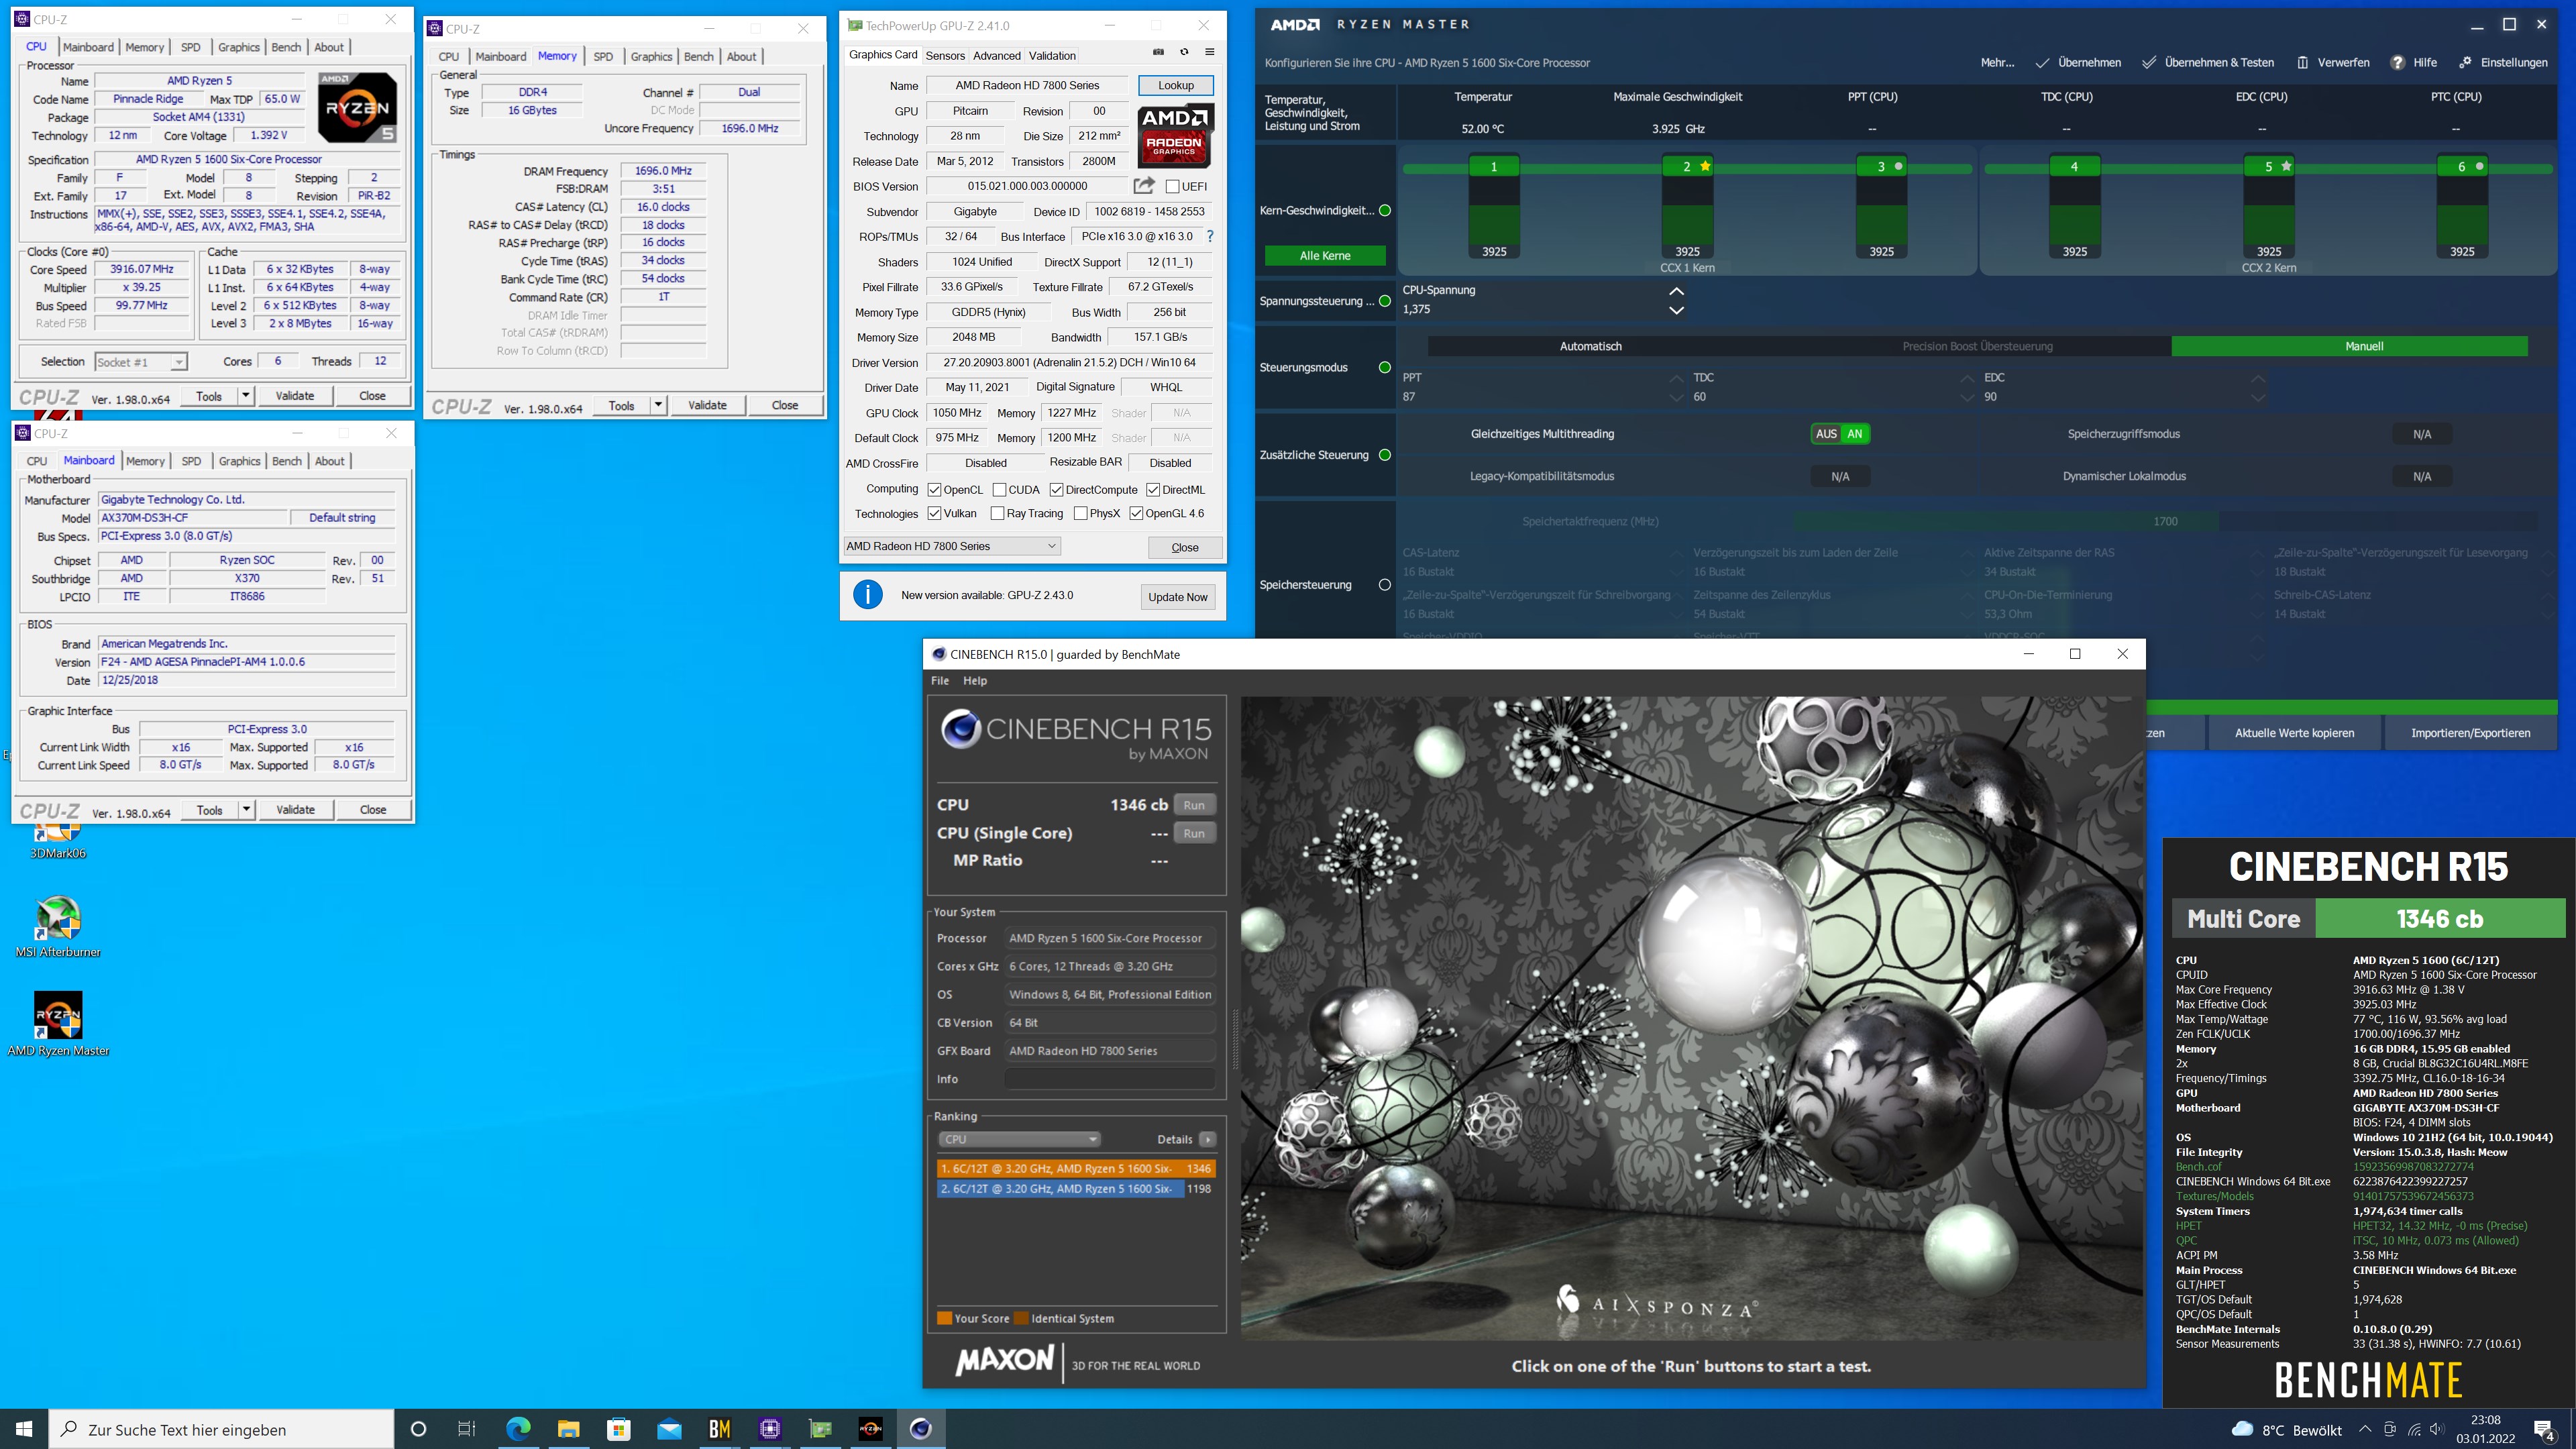The width and height of the screenshot is (2576, 1449).
Task: Open Task View from the taskbar
Action: coord(467,1429)
